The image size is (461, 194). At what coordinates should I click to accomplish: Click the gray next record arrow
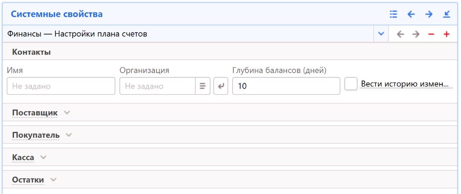[416, 34]
